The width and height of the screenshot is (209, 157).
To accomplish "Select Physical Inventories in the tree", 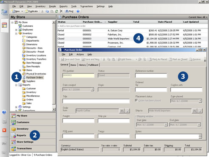I will 36,74.
